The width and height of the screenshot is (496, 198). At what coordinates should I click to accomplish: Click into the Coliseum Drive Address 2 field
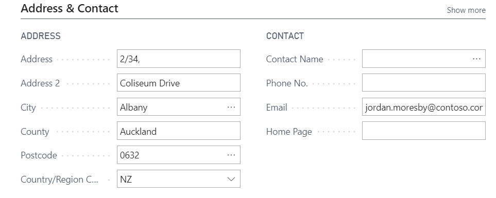click(178, 83)
